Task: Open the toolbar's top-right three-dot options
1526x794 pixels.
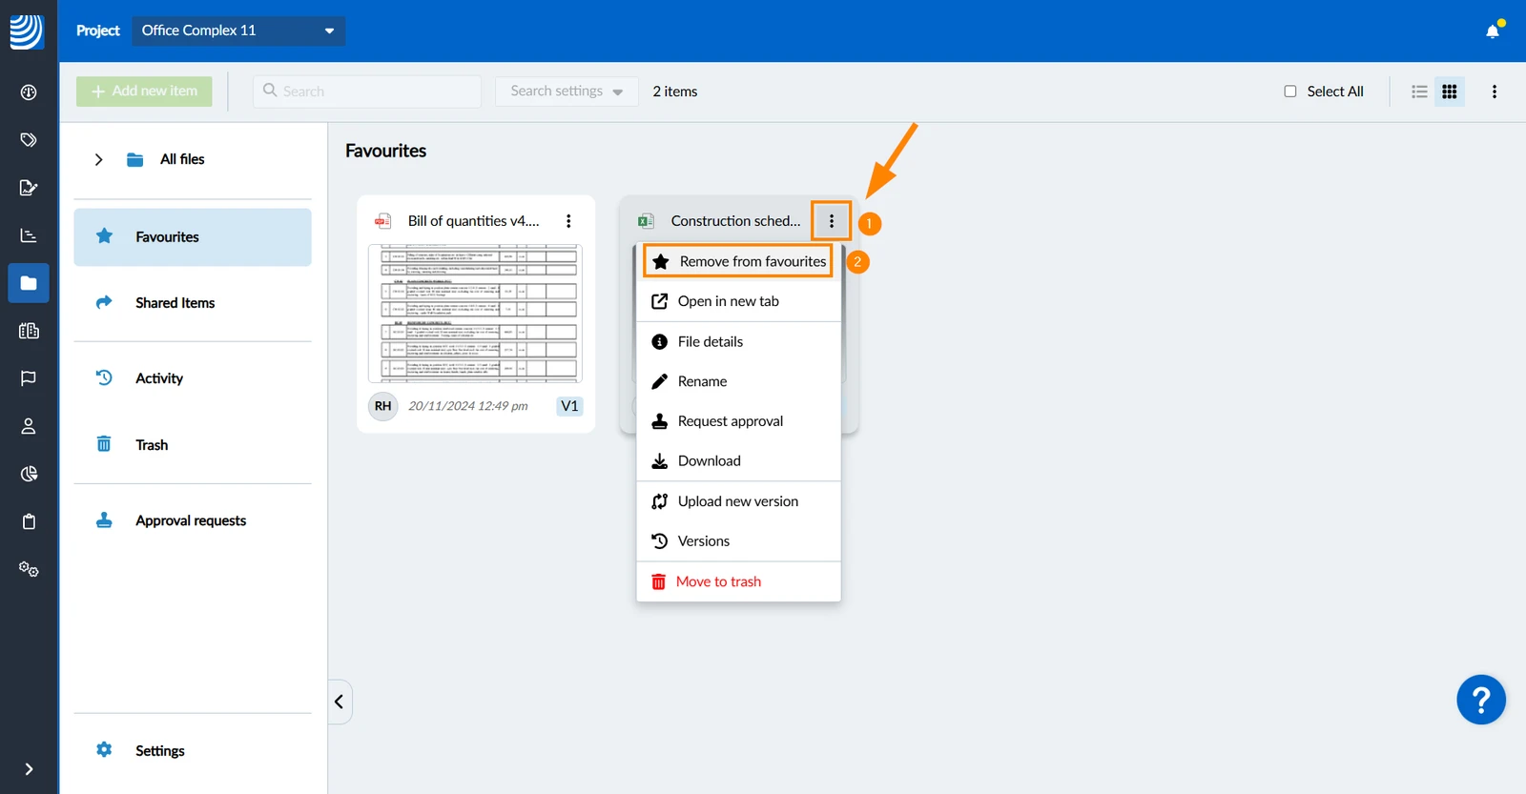Action: [1495, 92]
